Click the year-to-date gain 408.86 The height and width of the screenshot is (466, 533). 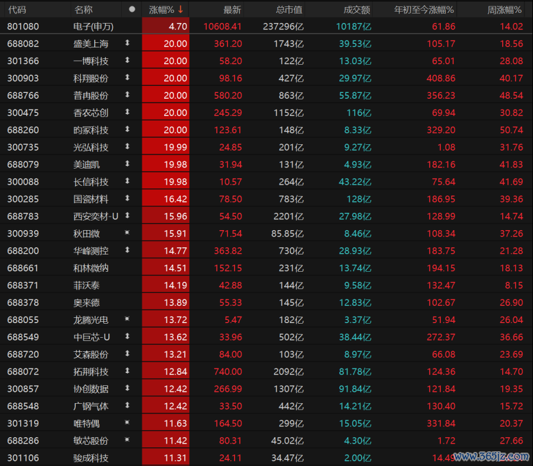coord(441,78)
